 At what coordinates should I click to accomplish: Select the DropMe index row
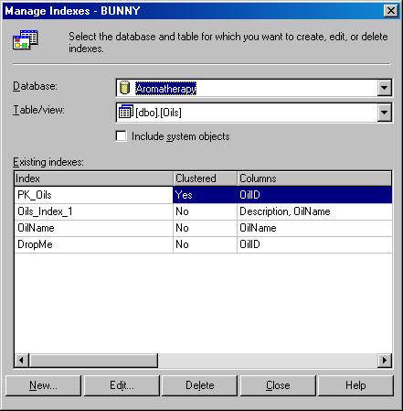coord(203,244)
